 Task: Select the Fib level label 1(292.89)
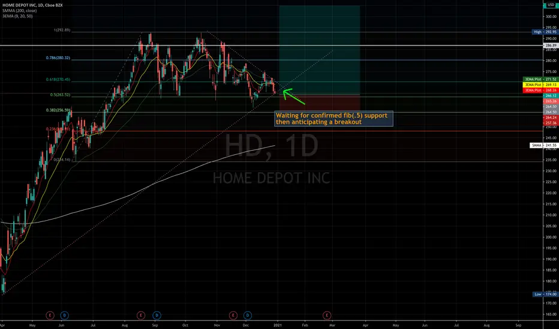(62, 31)
